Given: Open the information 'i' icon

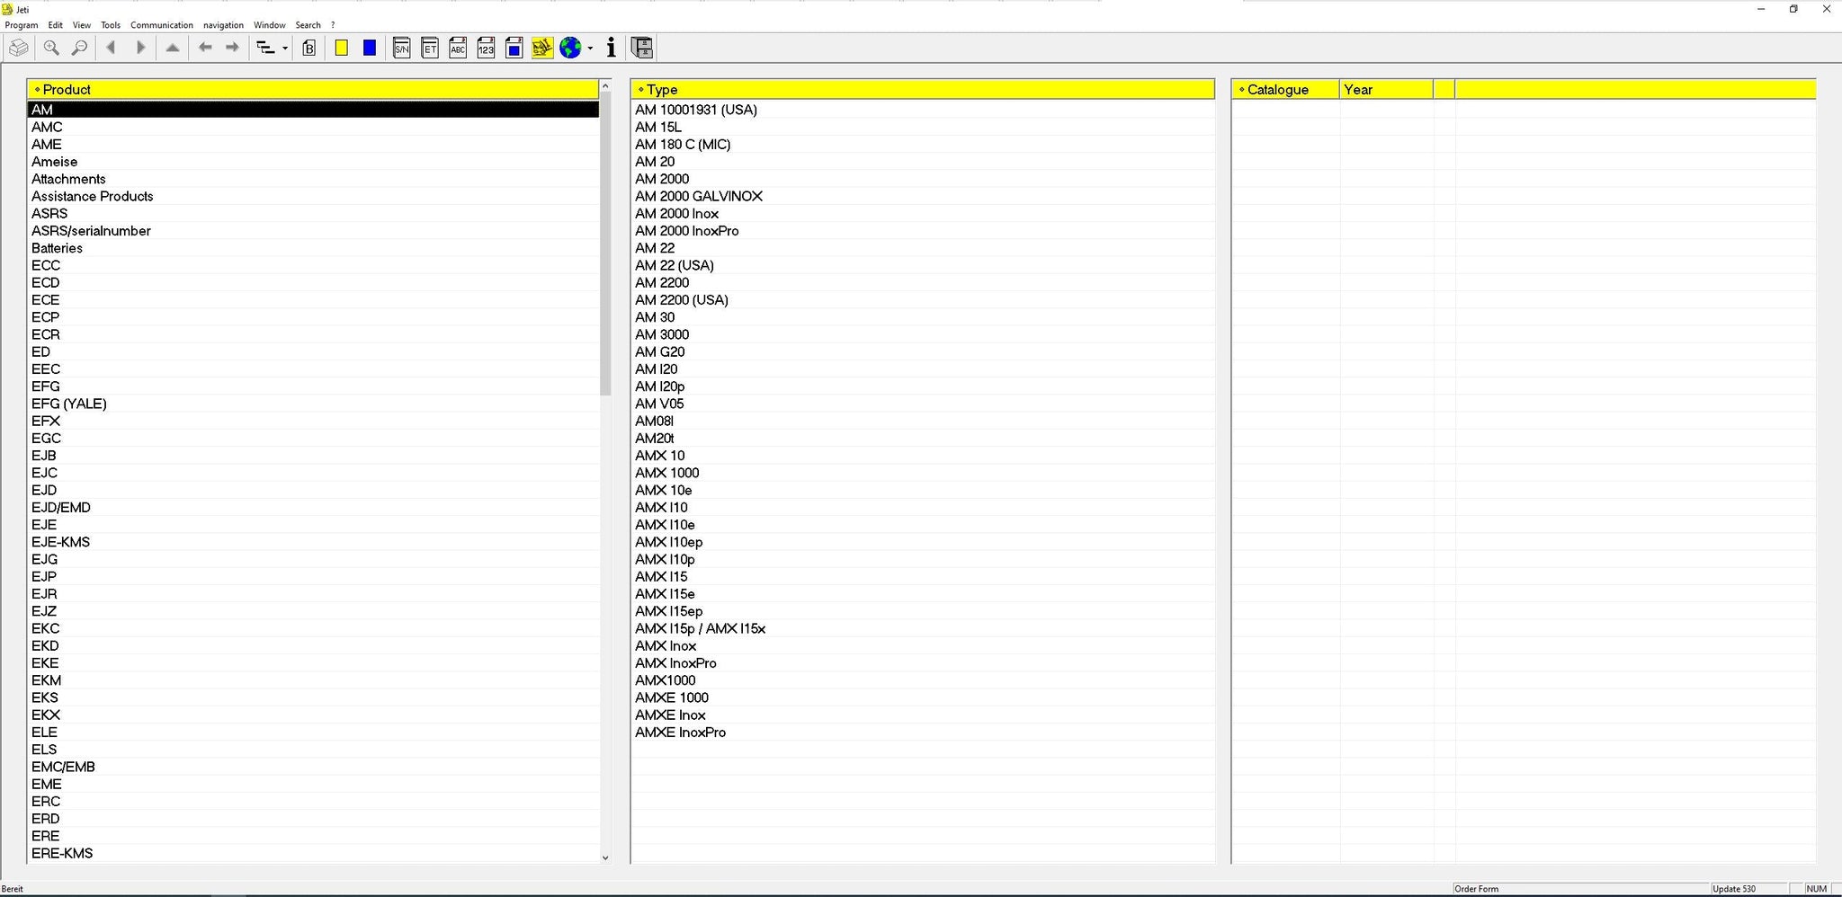Looking at the screenshot, I should pos(612,49).
